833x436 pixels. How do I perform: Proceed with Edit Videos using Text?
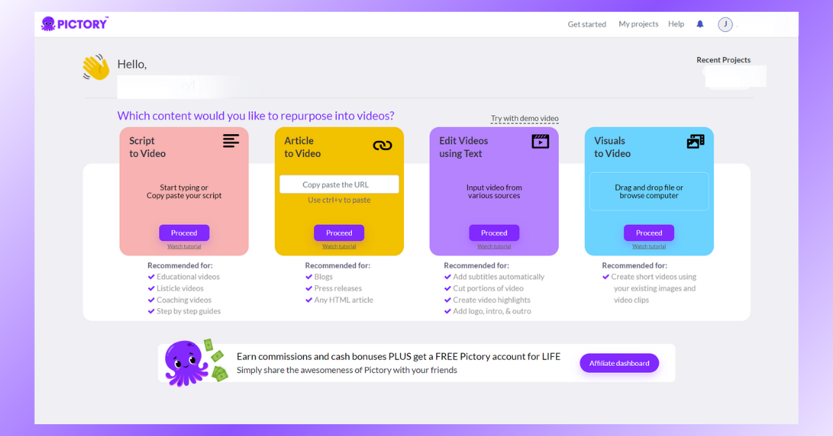point(494,233)
